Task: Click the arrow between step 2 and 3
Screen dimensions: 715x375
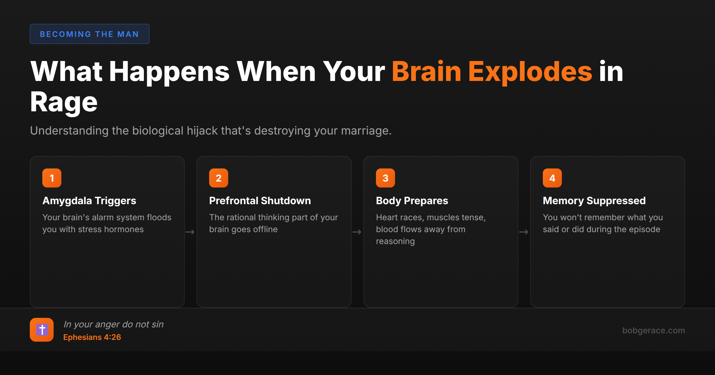Action: (357, 232)
